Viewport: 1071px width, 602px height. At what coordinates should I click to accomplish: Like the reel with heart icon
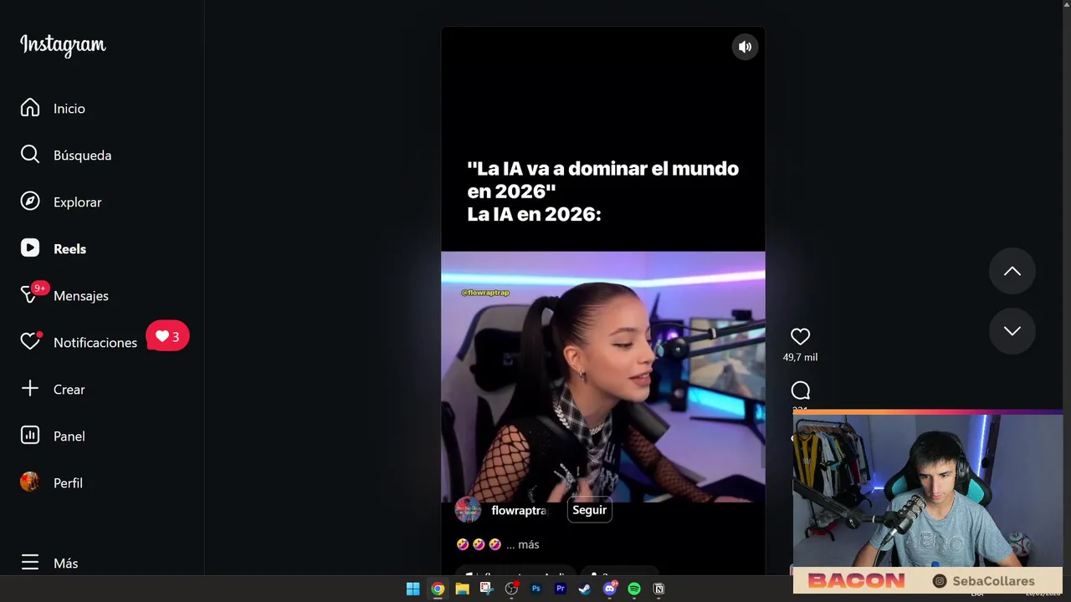tap(801, 336)
